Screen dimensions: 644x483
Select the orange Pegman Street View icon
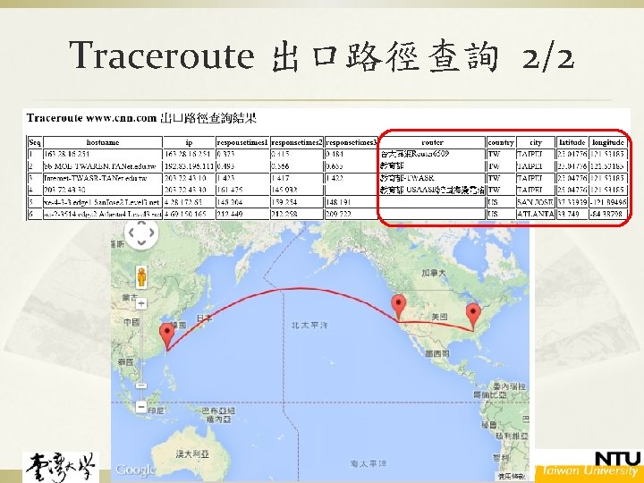(x=141, y=276)
